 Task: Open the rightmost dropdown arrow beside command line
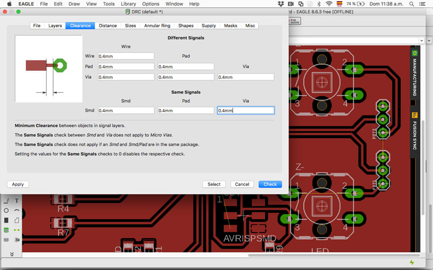tap(429, 40)
